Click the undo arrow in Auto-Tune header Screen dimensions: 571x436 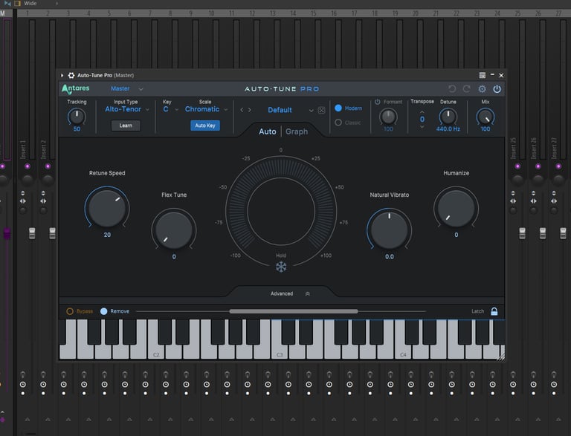(452, 89)
